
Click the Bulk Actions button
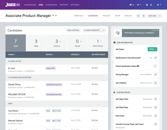point(73,30)
